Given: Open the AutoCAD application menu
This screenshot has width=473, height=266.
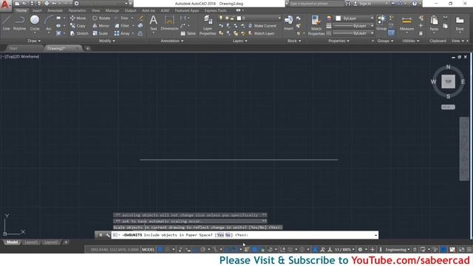Looking at the screenshot, I should coord(5,5).
